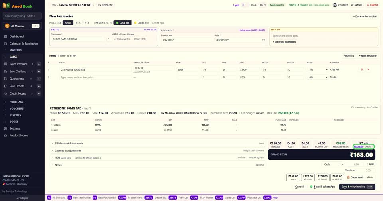Screen dimensions: 383x201
Task: Expand the REPORTS sidebar section
Action: [22, 115]
